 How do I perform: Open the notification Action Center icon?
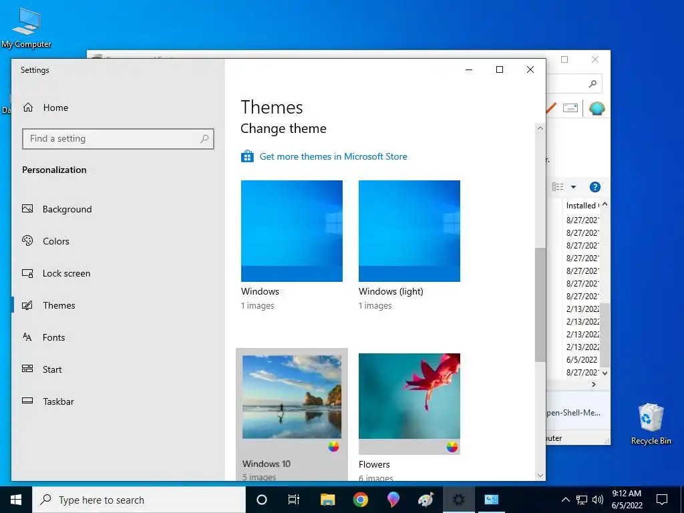click(x=662, y=500)
